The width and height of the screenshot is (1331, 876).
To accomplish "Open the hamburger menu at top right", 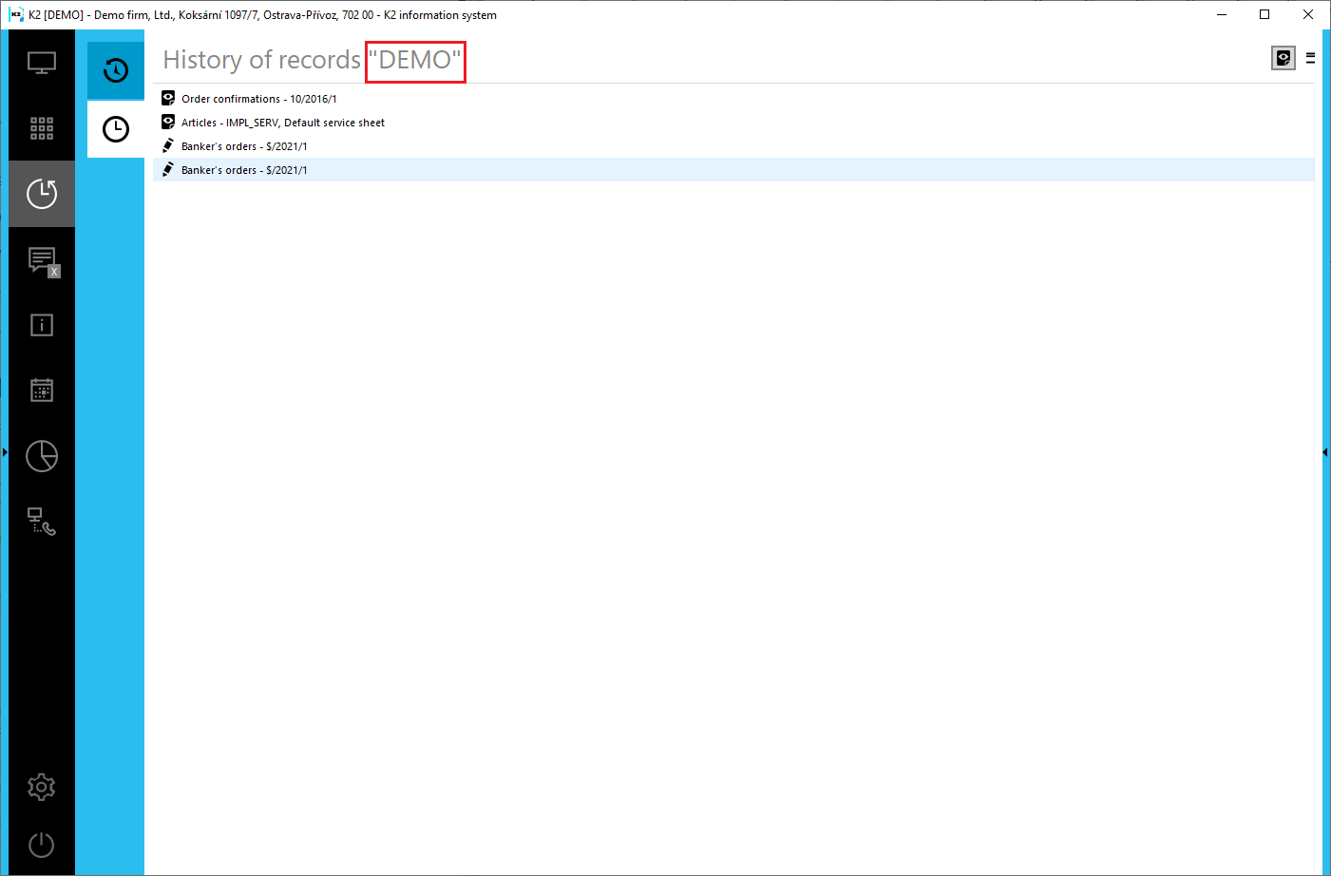I will tap(1310, 59).
